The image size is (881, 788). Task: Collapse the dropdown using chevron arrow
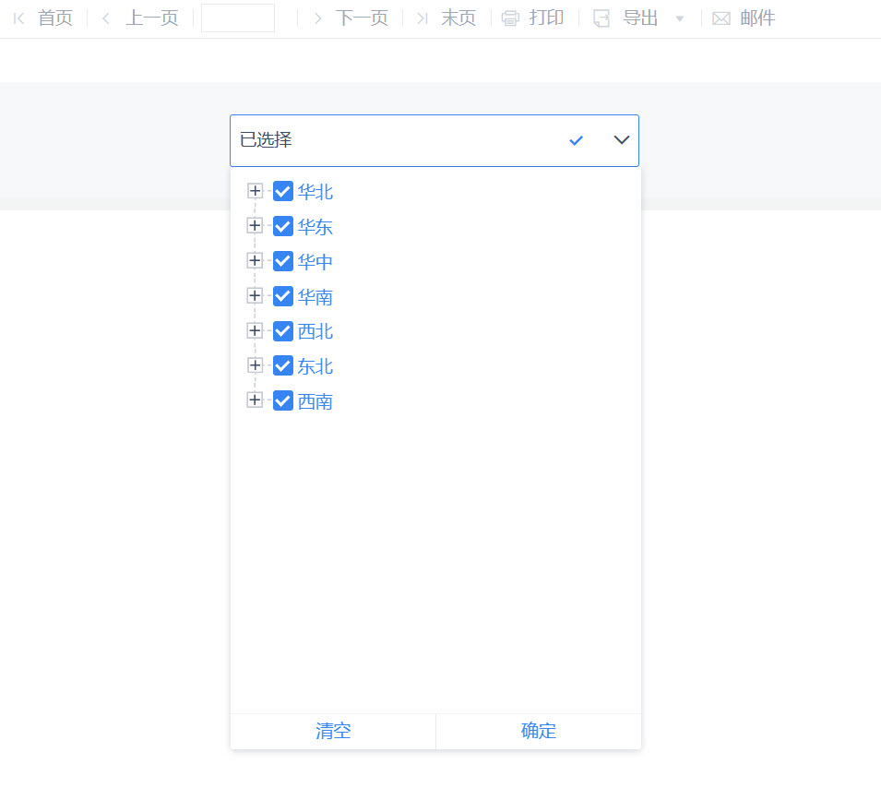622,140
